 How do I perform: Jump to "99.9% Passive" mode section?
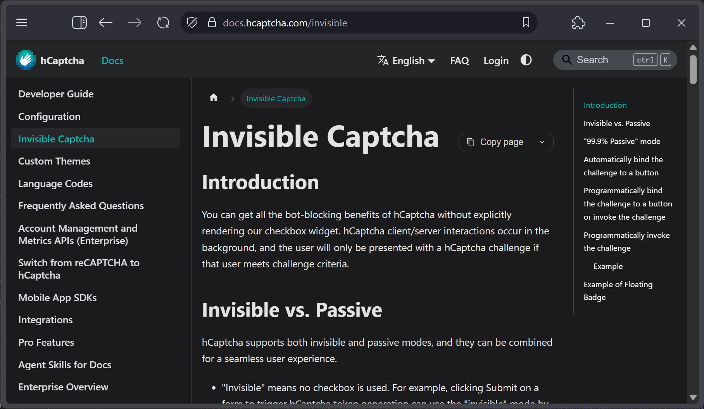click(622, 141)
